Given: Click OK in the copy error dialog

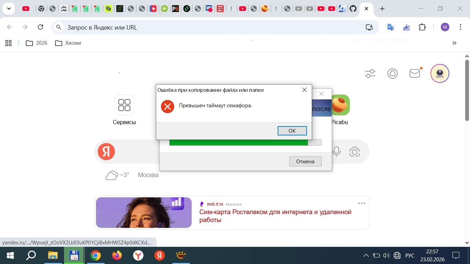Looking at the screenshot, I should [x=292, y=131].
